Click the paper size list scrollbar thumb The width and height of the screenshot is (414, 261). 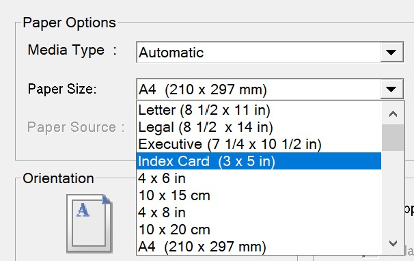[393, 137]
